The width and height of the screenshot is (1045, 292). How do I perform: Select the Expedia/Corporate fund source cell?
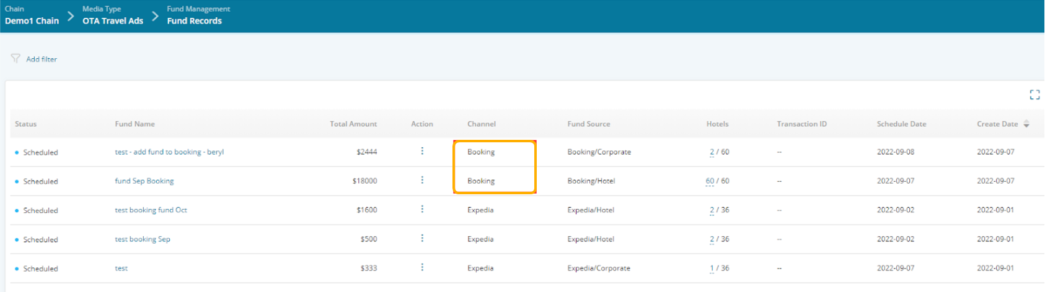click(599, 268)
